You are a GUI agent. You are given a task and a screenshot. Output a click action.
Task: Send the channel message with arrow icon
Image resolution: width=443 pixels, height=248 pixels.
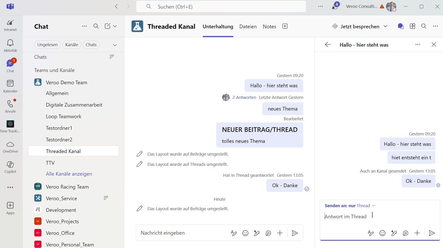[294, 233]
